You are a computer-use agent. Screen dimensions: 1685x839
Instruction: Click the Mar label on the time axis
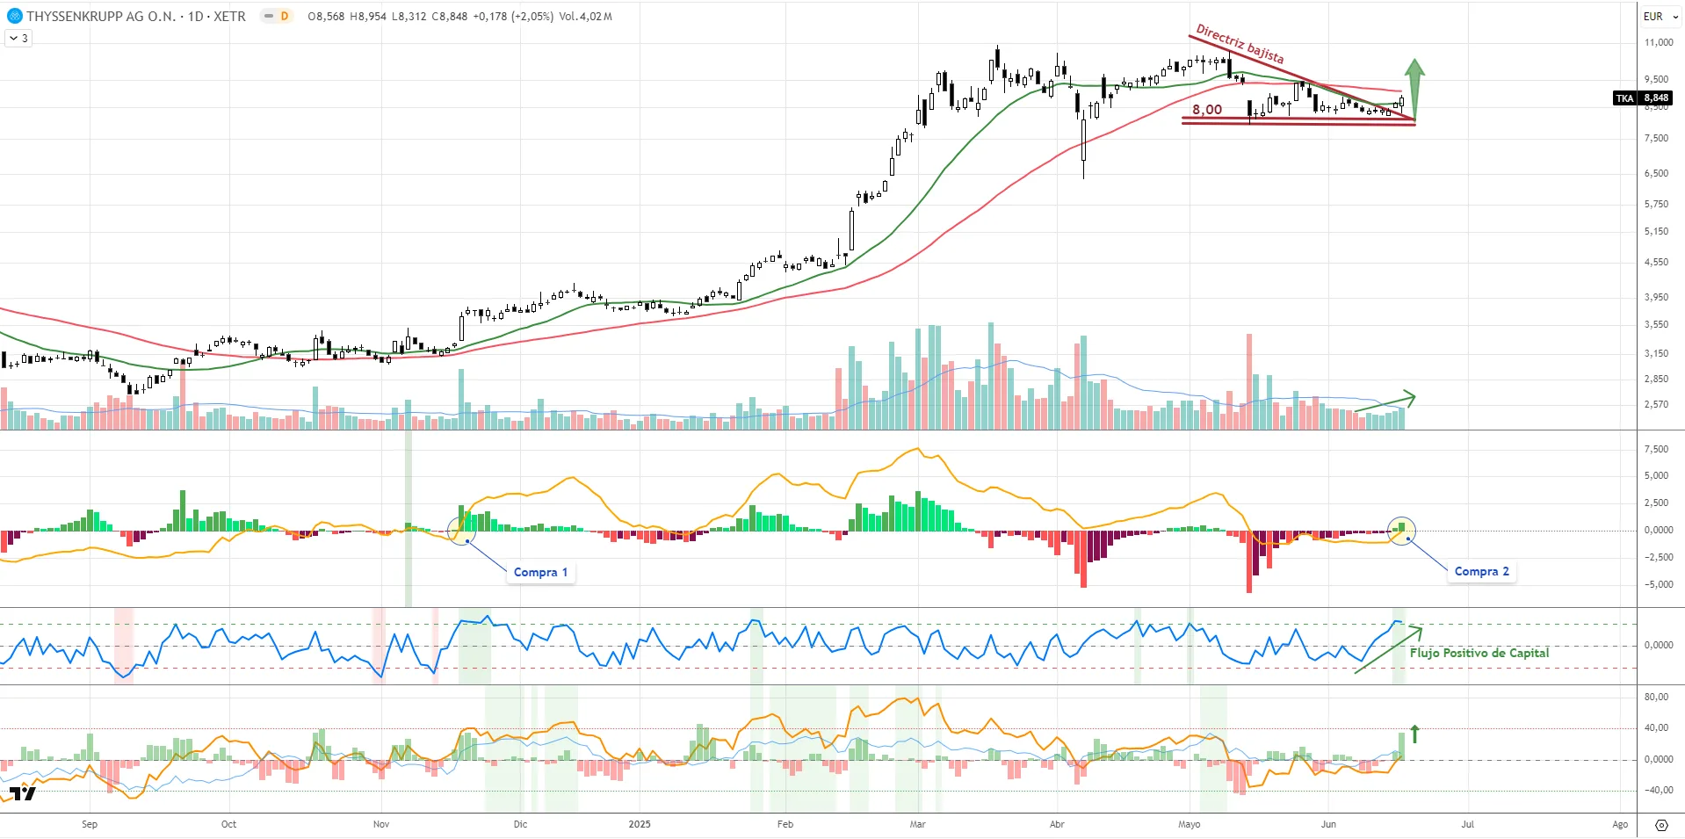[917, 824]
